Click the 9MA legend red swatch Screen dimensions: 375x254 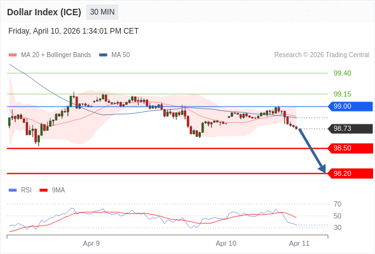43,190
